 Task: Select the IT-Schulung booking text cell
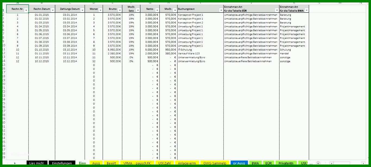pos(200,50)
